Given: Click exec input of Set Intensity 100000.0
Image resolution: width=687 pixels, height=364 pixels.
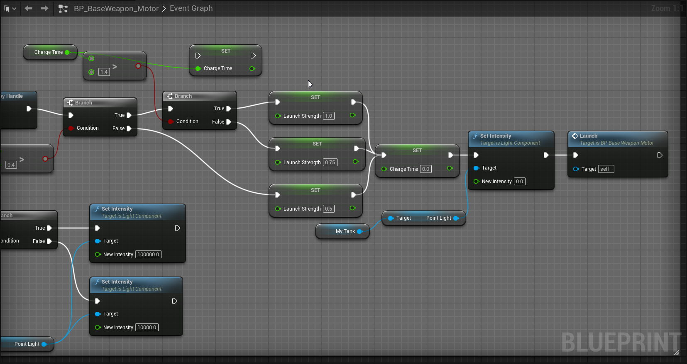Looking at the screenshot, I should (98, 228).
